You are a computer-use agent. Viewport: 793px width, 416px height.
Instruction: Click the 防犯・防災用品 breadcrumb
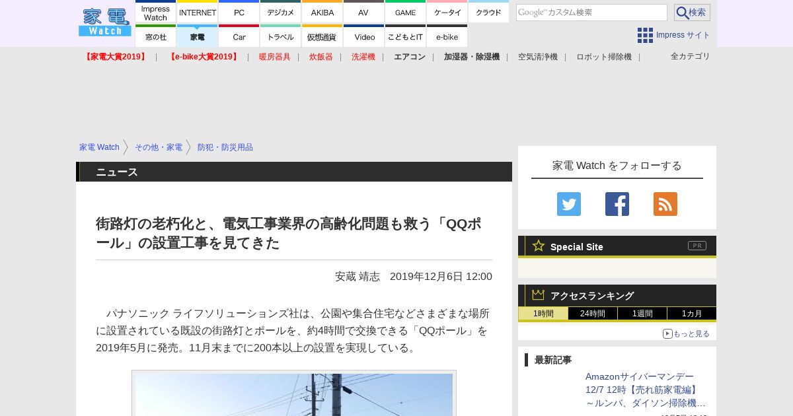225,147
